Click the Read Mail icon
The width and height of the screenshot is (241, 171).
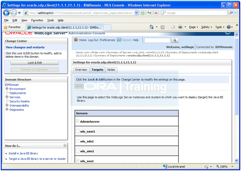[x=173, y=27]
